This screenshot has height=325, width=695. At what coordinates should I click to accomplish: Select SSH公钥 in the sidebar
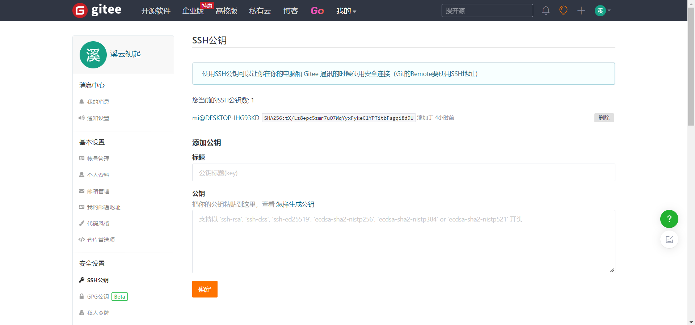click(98, 280)
